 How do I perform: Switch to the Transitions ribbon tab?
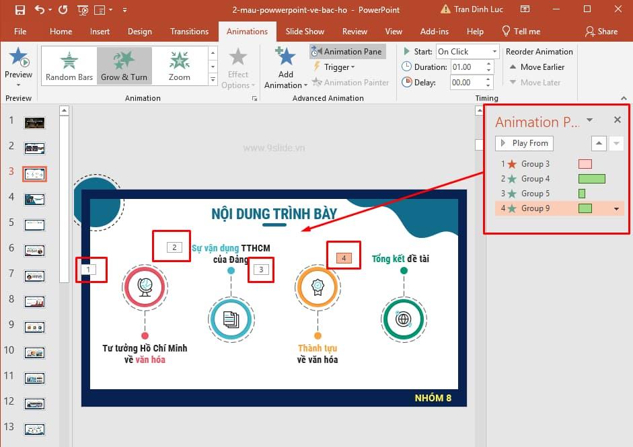pyautogui.click(x=189, y=31)
